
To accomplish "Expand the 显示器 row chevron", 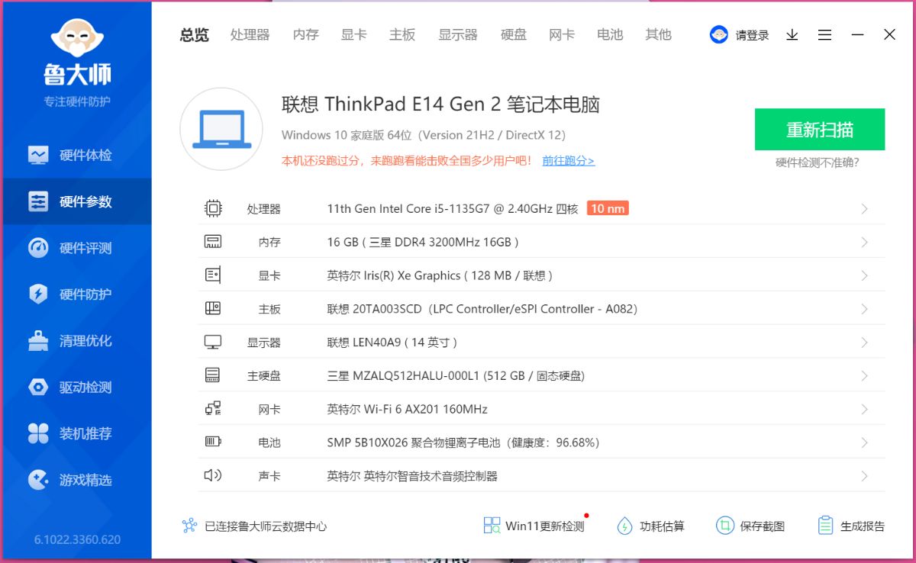I will 864,343.
